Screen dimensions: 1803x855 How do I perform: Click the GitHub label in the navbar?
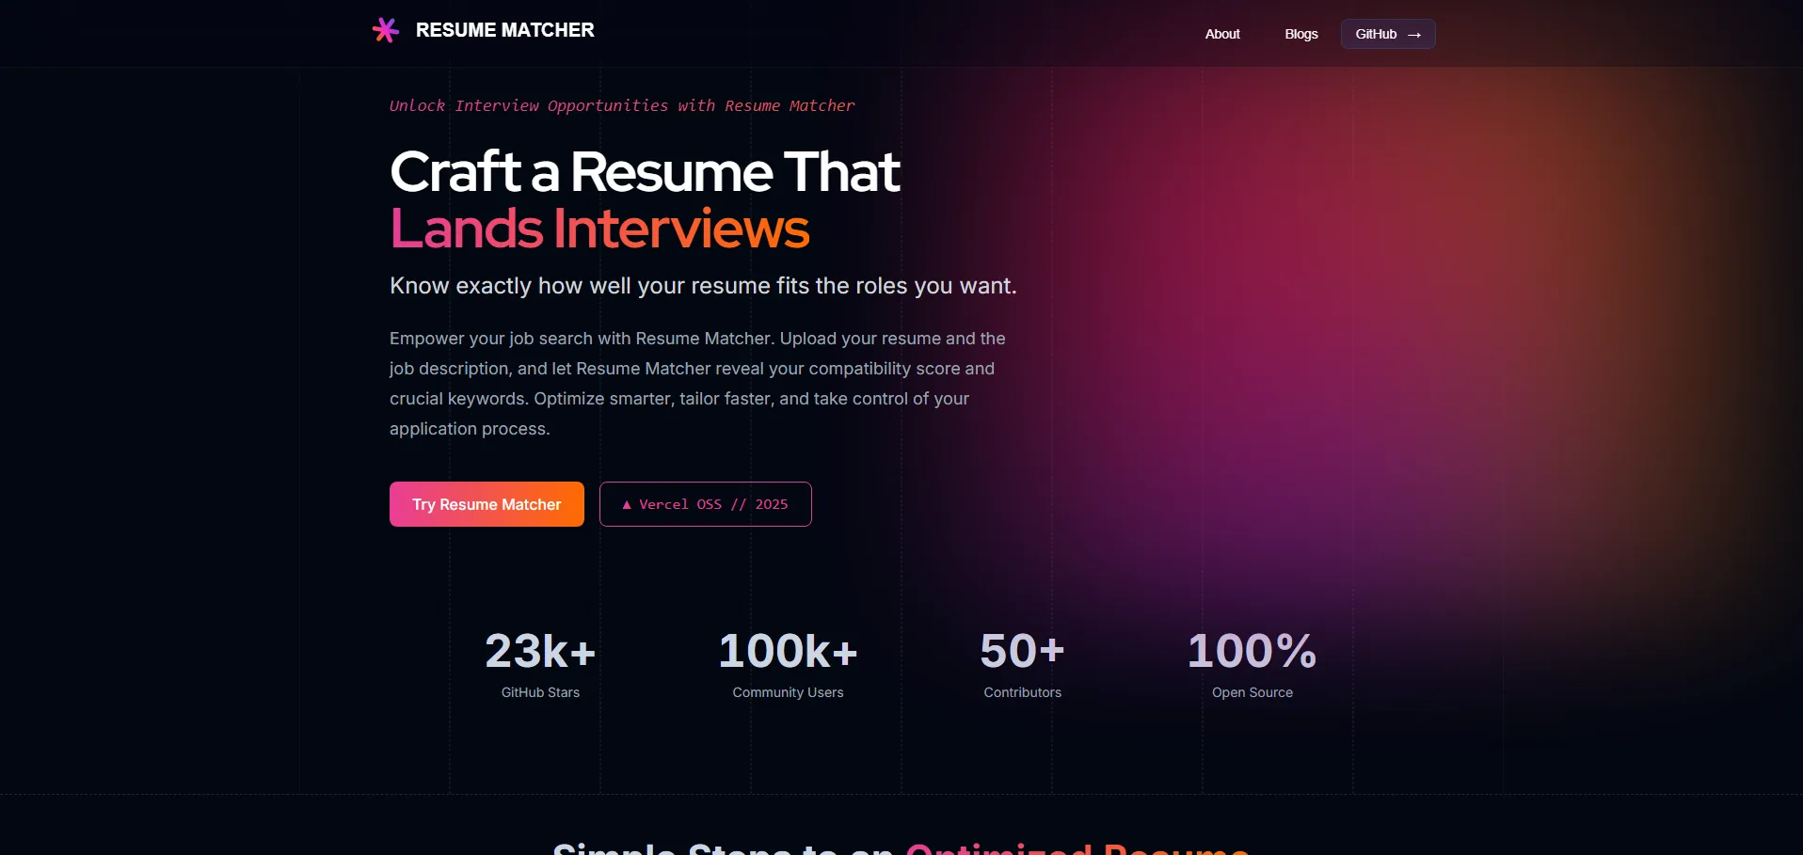click(x=1375, y=34)
